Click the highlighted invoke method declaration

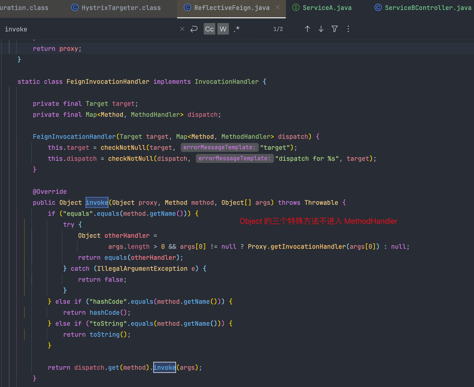coord(97,202)
